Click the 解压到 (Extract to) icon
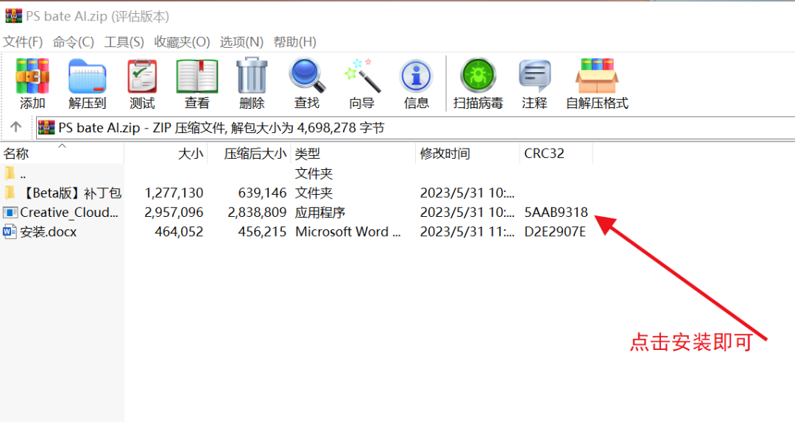This screenshot has height=422, width=795. tap(87, 76)
